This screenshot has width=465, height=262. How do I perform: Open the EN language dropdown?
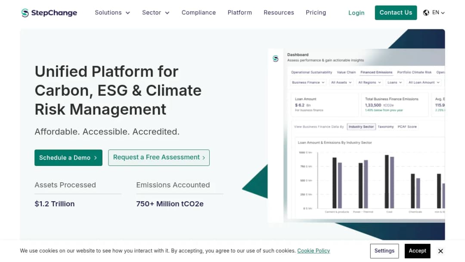click(438, 13)
